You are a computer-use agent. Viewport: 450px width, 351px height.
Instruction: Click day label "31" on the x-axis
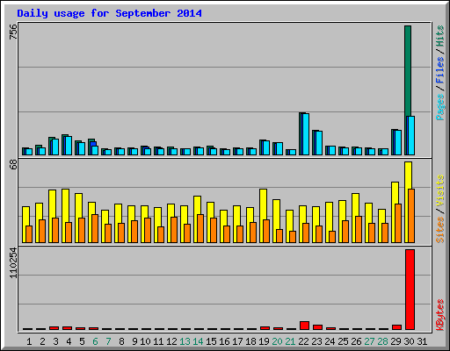click(x=422, y=341)
